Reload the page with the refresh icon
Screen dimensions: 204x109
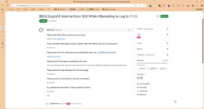[x=7, y=5]
